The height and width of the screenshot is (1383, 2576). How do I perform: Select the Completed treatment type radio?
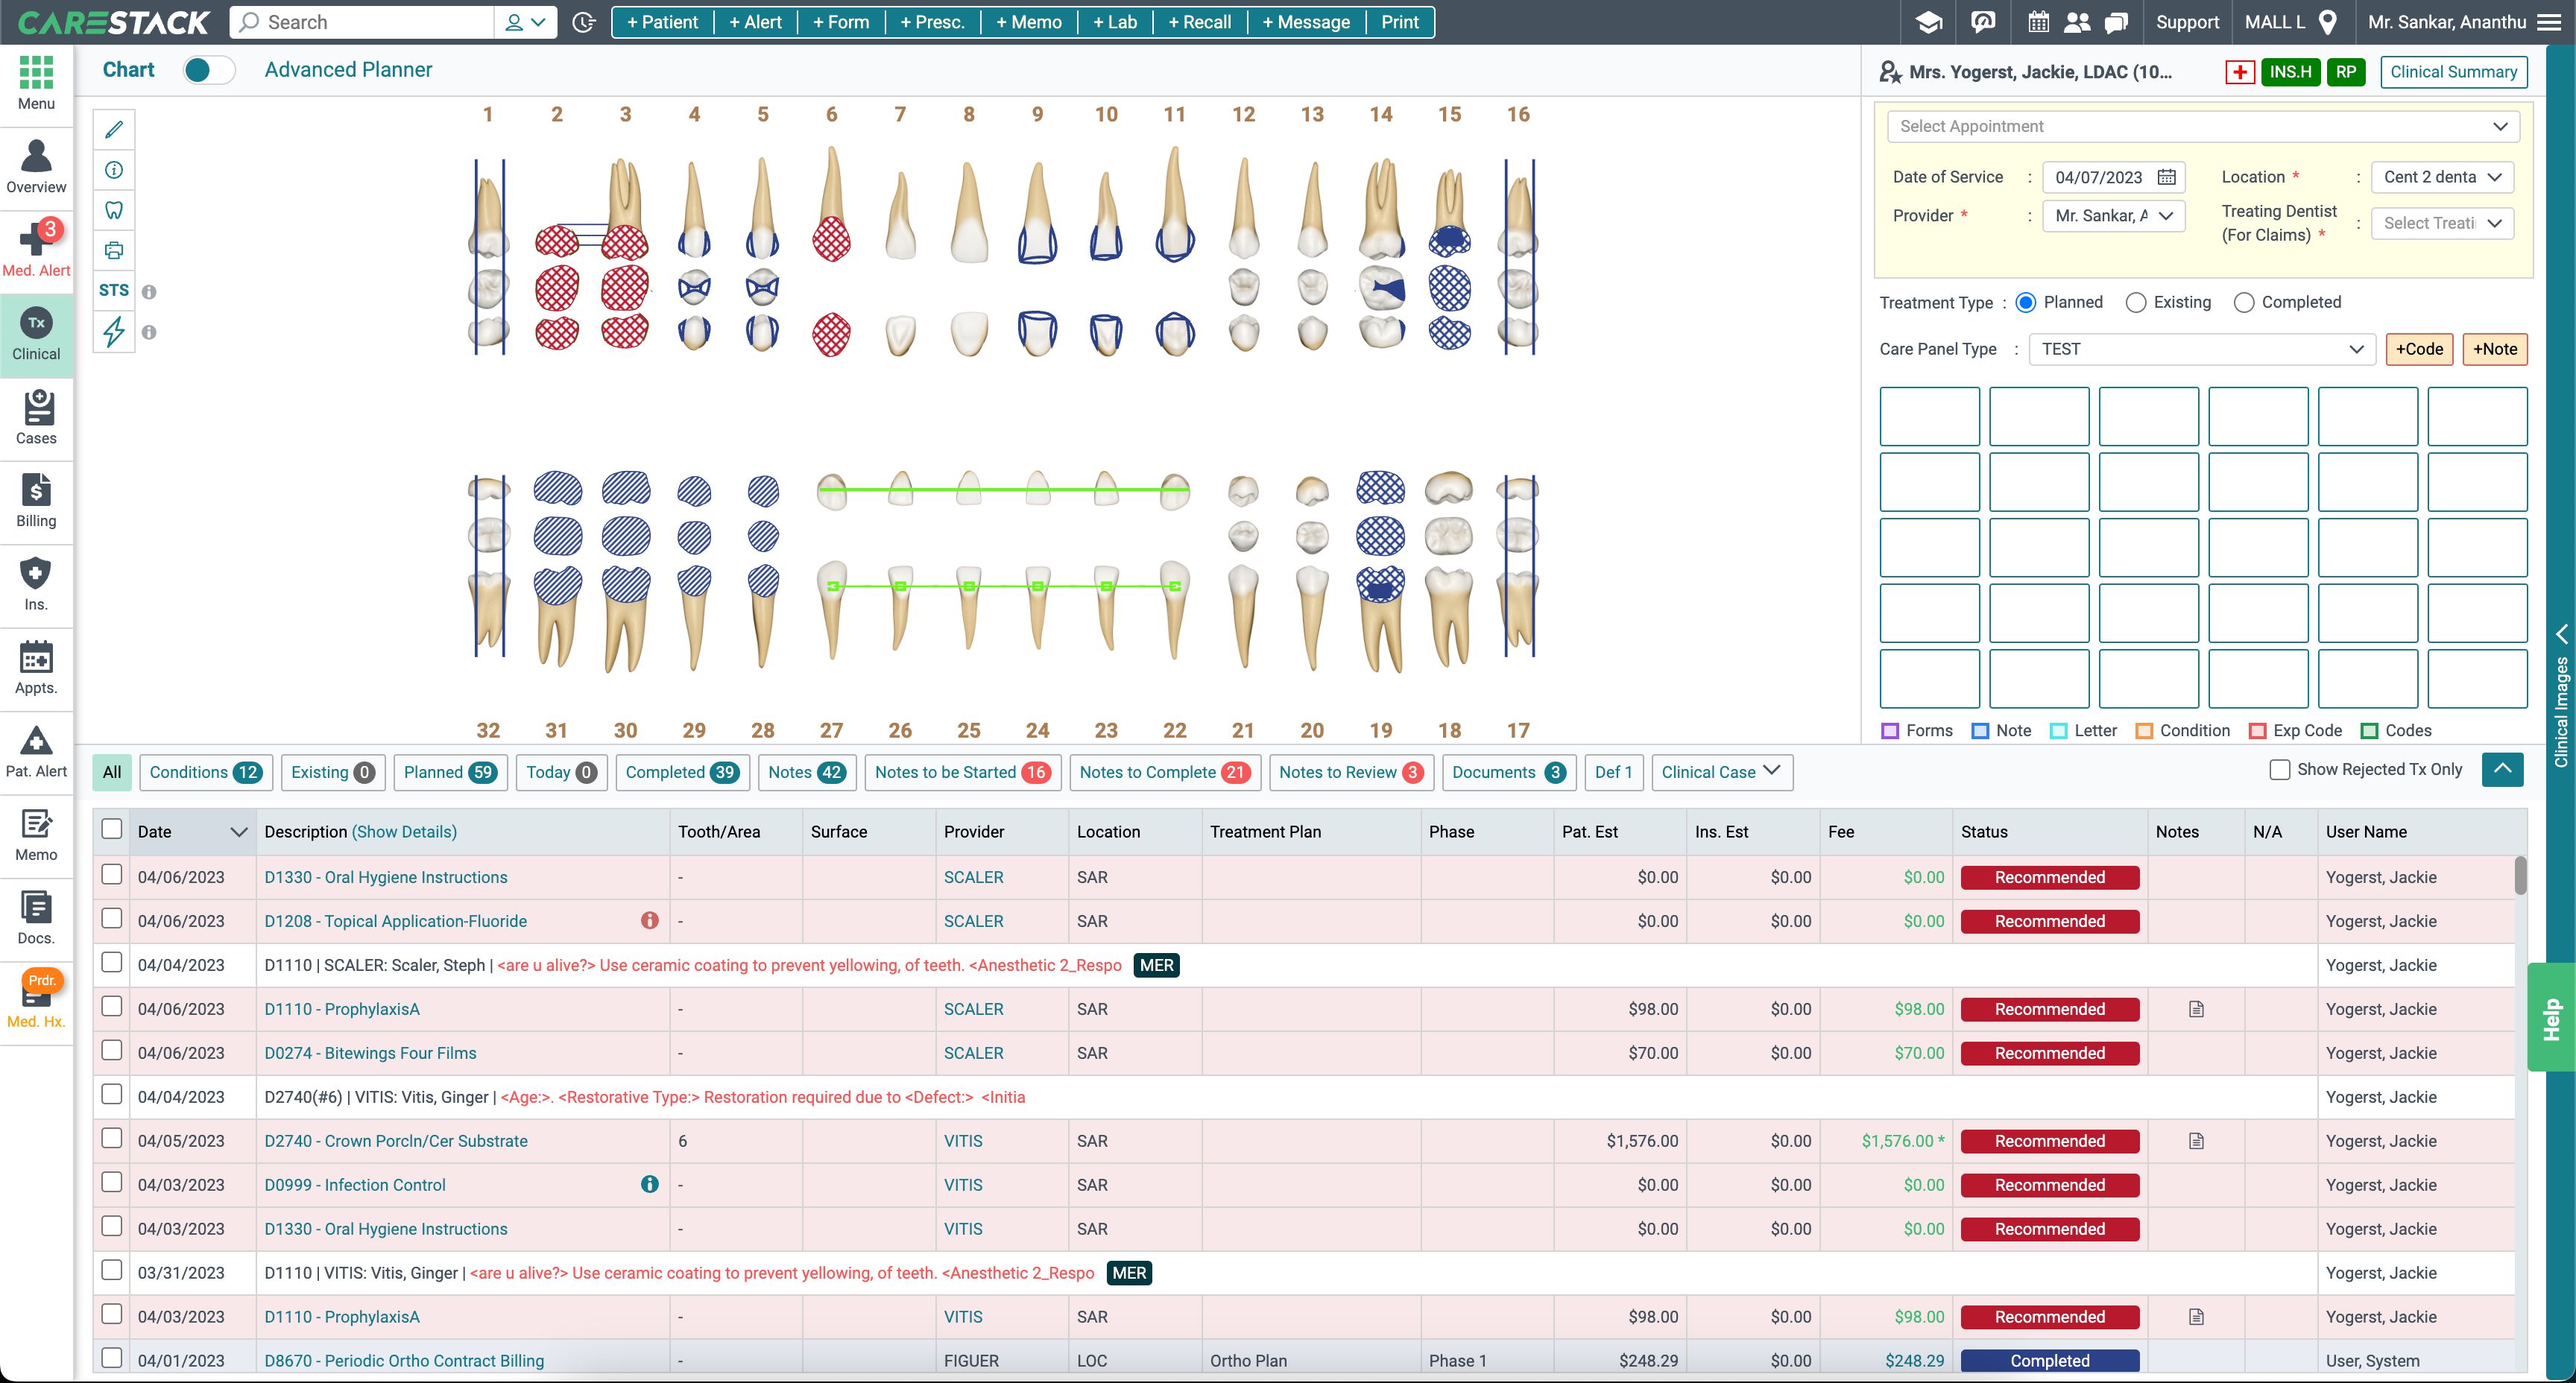(2244, 302)
